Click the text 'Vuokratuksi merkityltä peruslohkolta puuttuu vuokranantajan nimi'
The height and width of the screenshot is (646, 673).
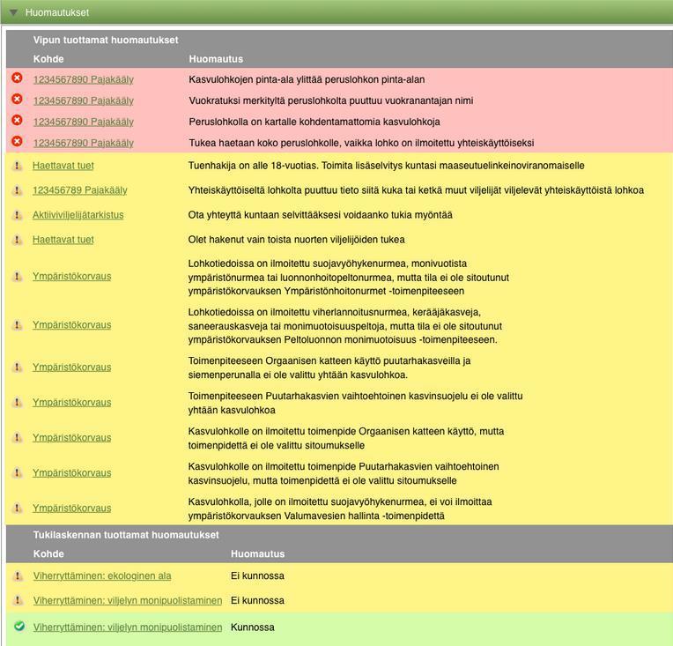[331, 100]
